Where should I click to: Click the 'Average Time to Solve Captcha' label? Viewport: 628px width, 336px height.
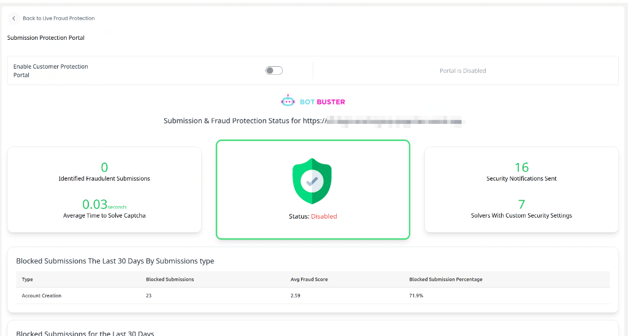coord(104,215)
